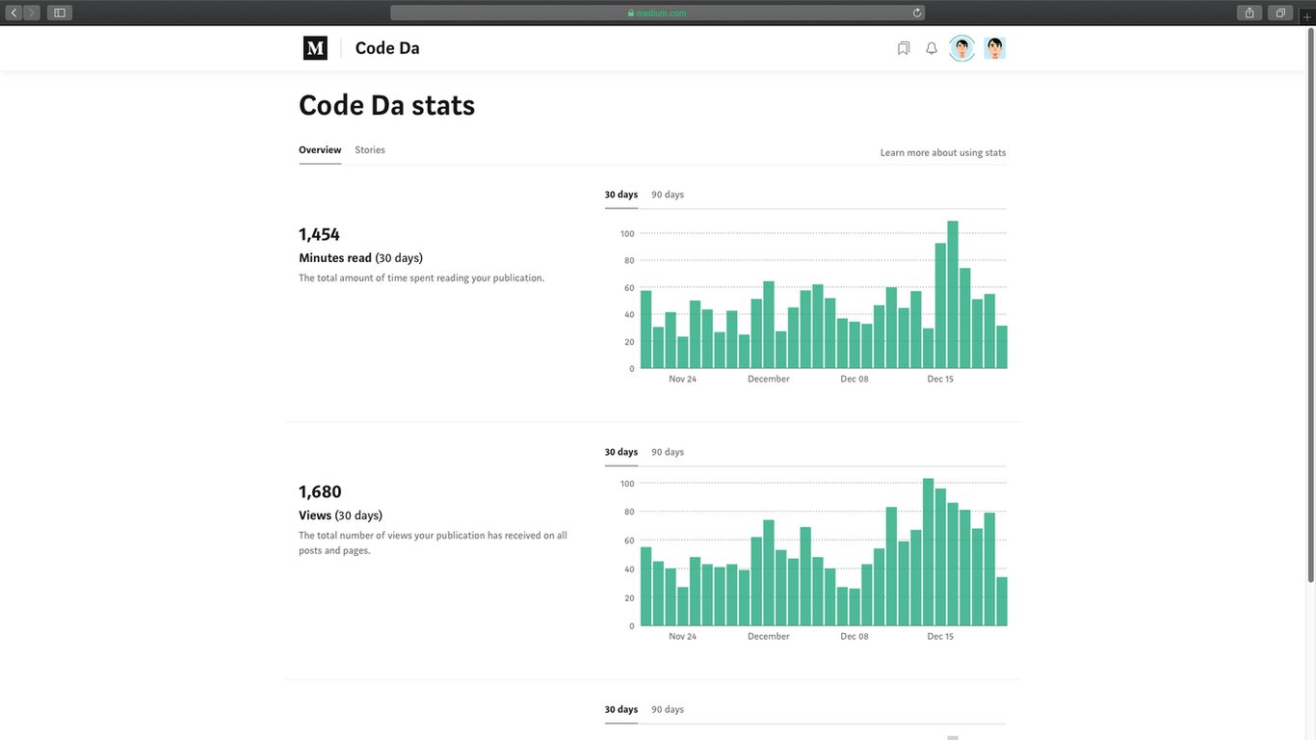Go forward with Safari forward arrow
Viewport: 1316px width, 740px height.
[x=32, y=13]
